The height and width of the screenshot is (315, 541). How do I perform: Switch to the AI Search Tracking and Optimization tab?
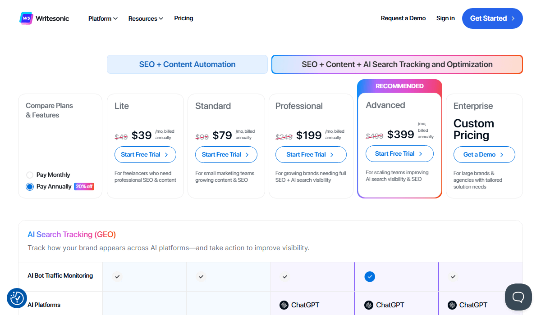pos(397,64)
